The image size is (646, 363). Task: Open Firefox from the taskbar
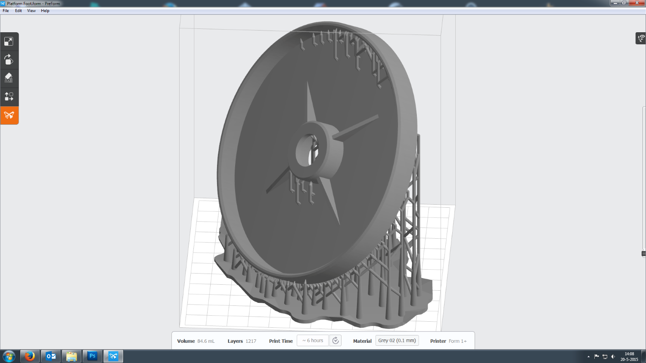pos(30,356)
